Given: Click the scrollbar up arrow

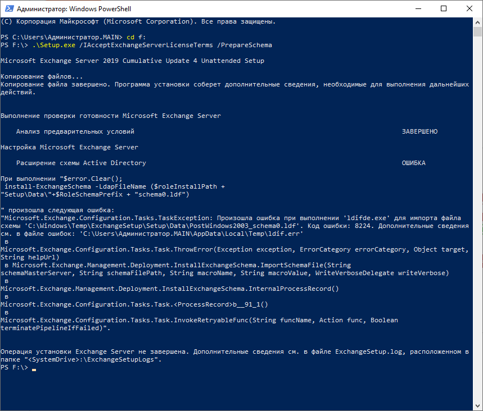Looking at the screenshot, I should (x=477, y=22).
